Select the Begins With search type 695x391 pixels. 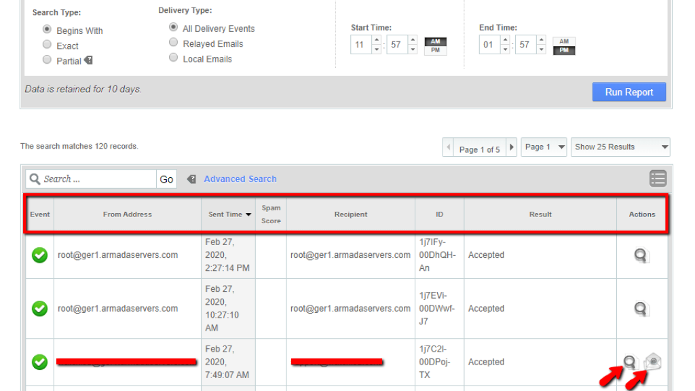47,29
